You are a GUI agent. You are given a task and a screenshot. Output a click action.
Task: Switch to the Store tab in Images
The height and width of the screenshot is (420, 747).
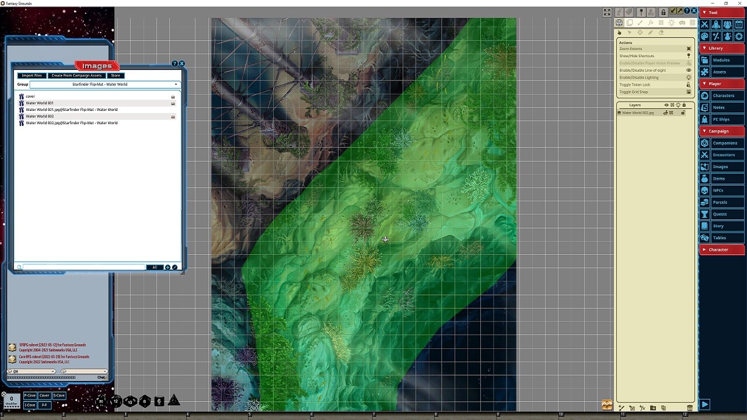pos(115,75)
